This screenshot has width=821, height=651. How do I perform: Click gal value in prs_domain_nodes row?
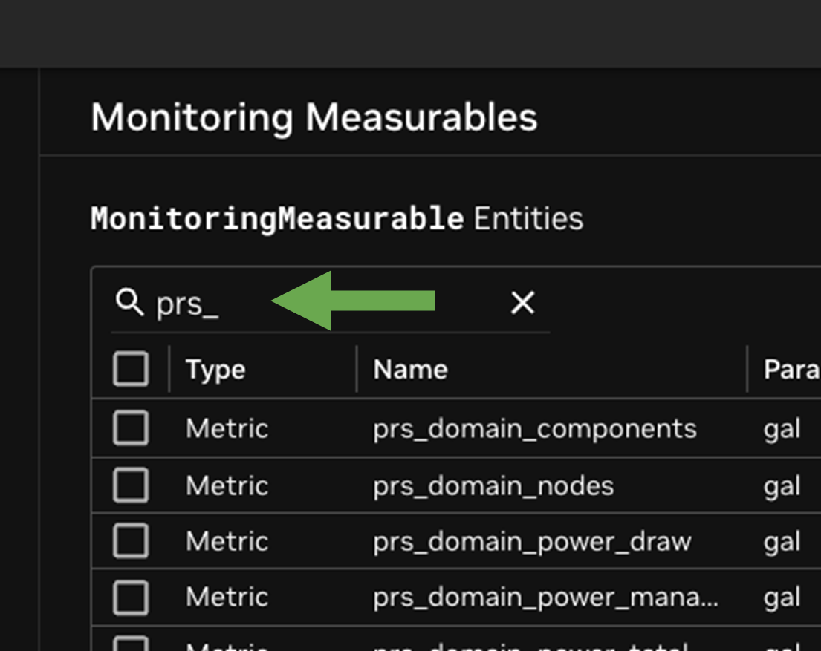point(782,485)
